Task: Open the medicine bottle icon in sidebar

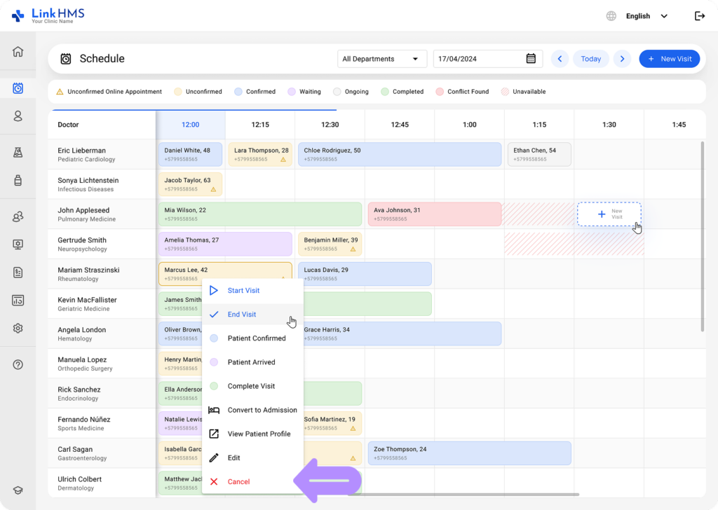Action: 18,180
